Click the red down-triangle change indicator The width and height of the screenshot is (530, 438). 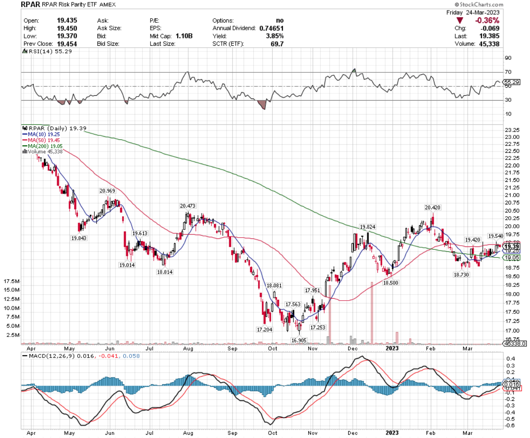[x=460, y=20]
